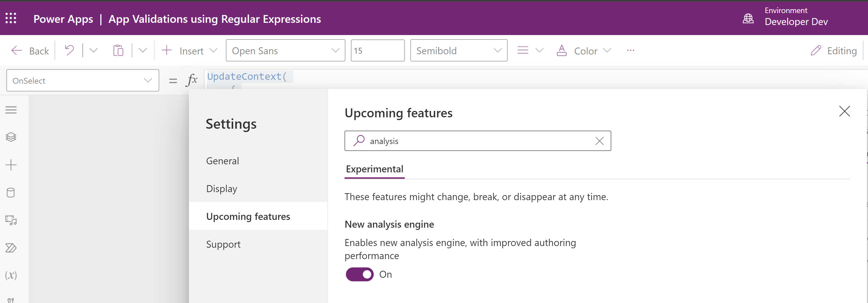
Task: Open the Open Sans font dropdown
Action: coord(285,51)
